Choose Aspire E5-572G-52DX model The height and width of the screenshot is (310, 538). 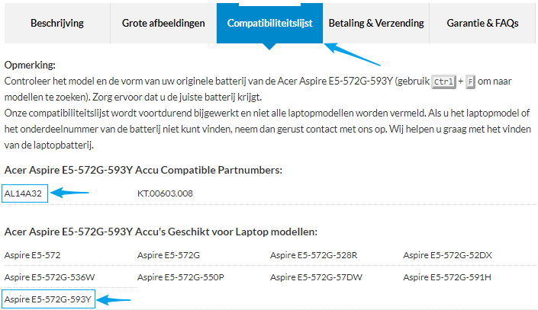447,255
